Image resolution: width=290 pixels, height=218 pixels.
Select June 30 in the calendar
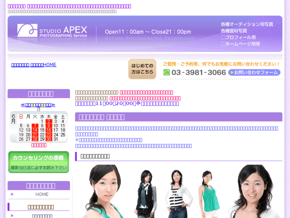tap(49, 139)
